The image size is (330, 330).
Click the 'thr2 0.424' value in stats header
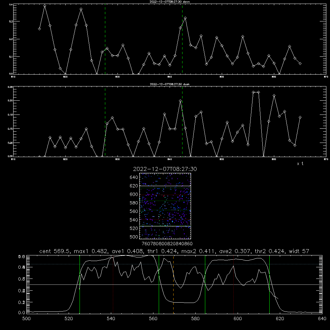pyautogui.click(x=270, y=251)
